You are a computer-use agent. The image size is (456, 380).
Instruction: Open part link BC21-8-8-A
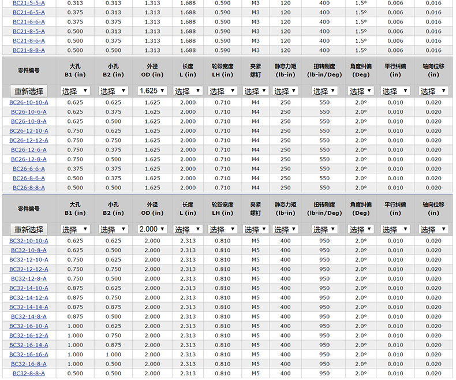pos(29,50)
